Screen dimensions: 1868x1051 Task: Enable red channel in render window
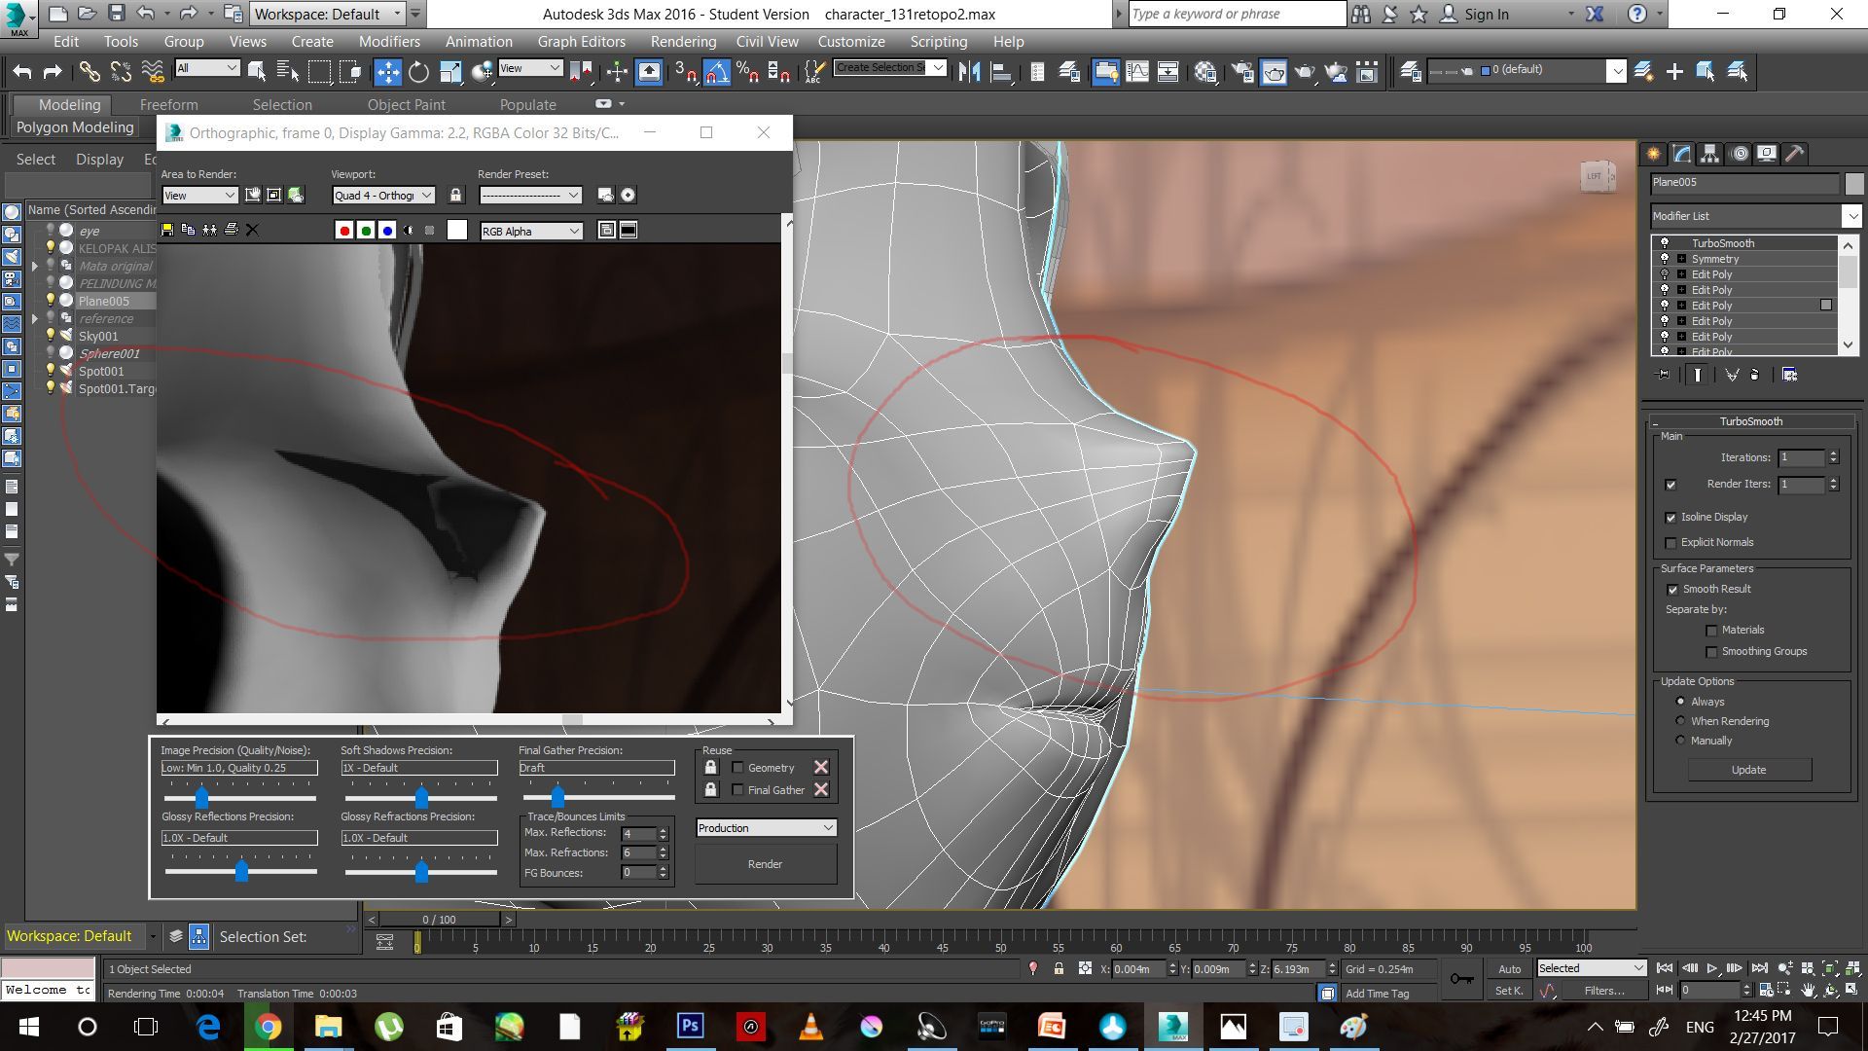pos(343,231)
